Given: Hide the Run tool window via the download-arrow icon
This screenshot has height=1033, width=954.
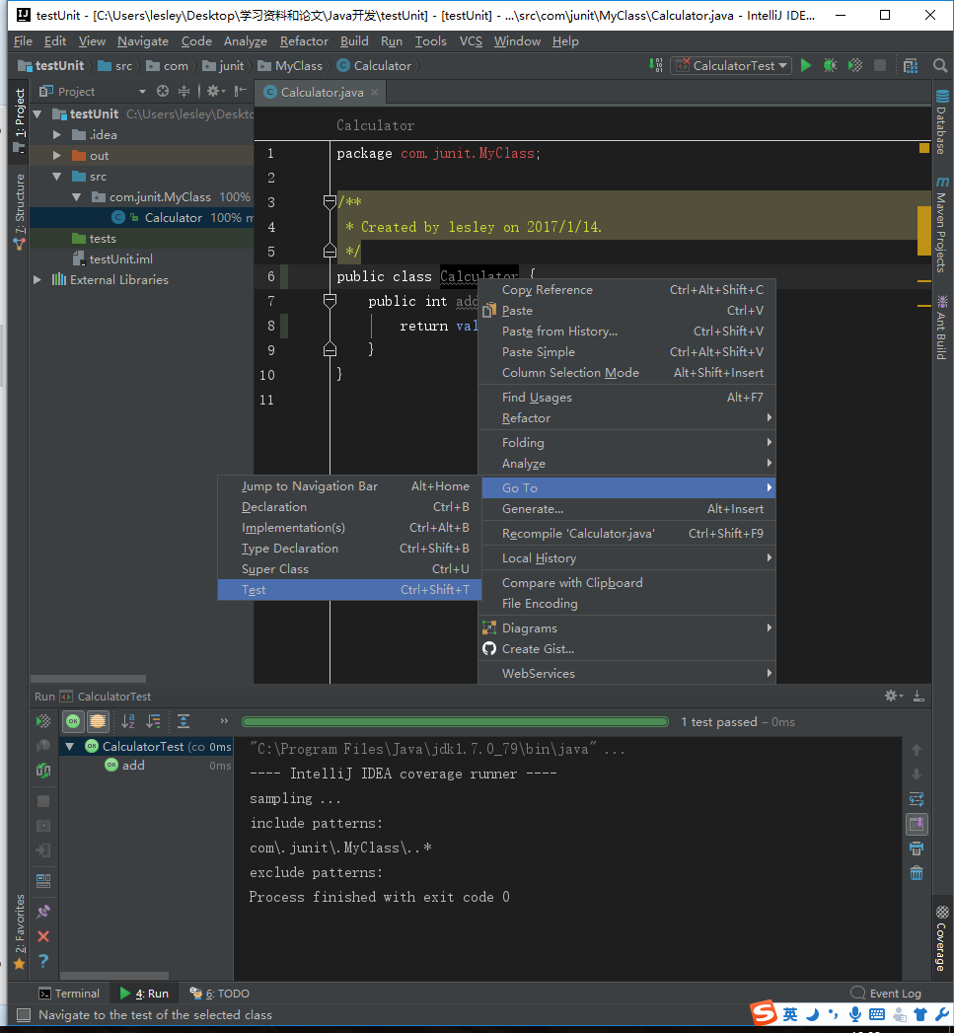Looking at the screenshot, I should (x=918, y=696).
